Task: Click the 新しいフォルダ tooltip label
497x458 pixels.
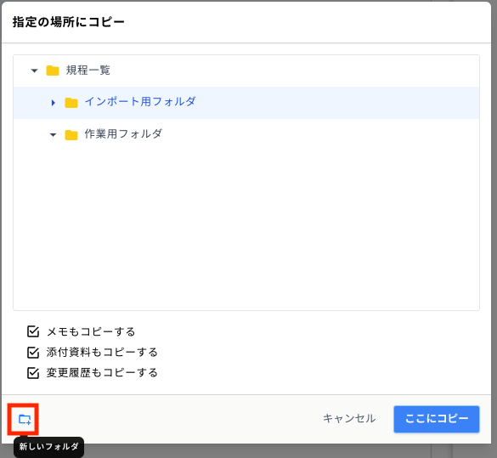Action: tap(48, 447)
